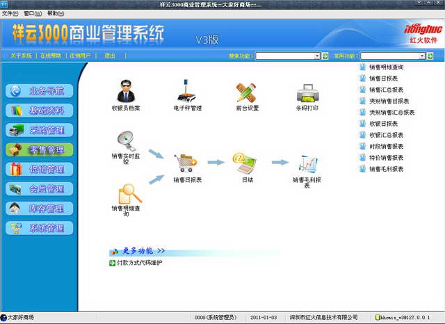Click the 退出 link
The image size is (445, 324).
click(x=110, y=56)
